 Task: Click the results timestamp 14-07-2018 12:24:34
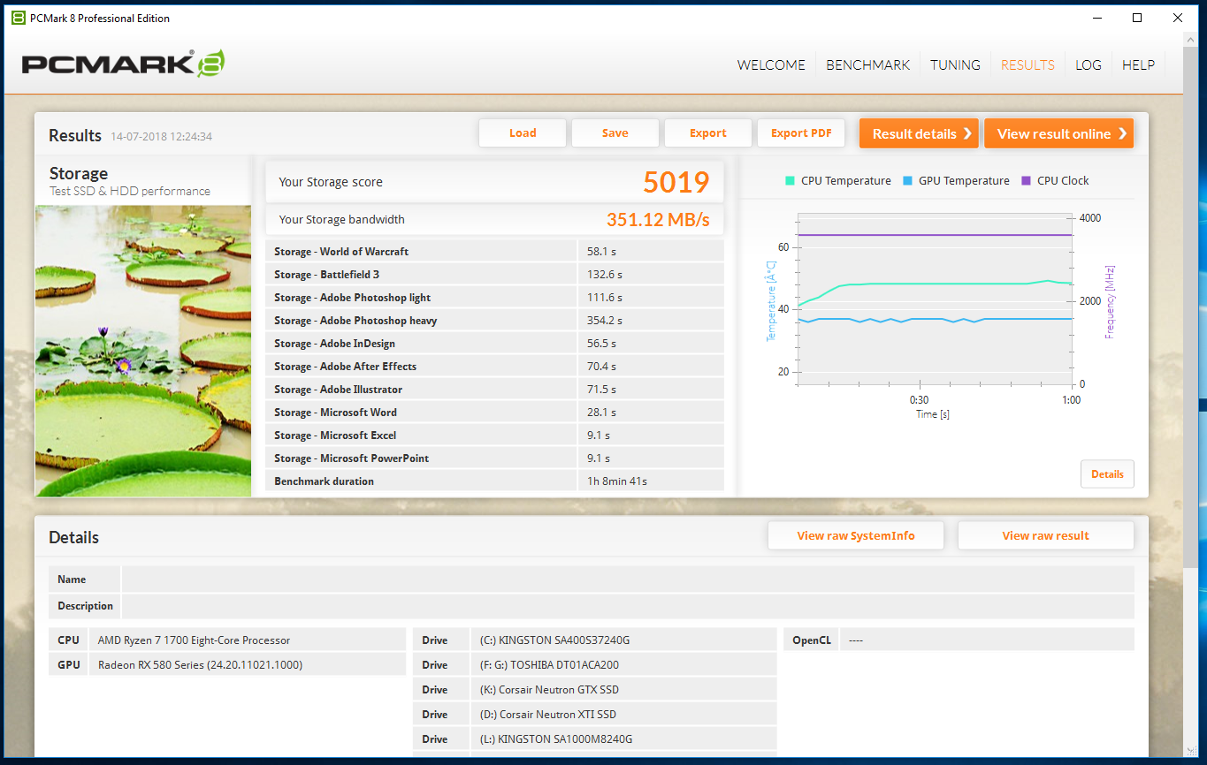[x=161, y=137]
